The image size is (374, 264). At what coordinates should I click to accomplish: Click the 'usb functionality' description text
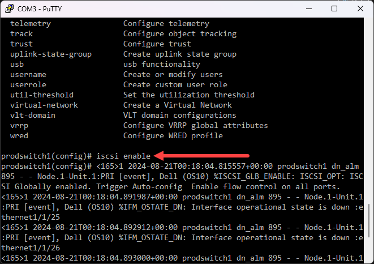160,64
